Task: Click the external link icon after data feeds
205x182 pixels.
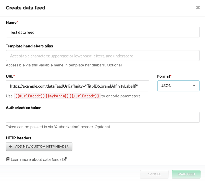Action: tap(64, 159)
